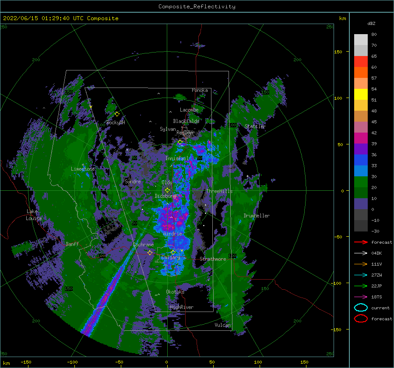Click the Lacombe city label

tap(189, 110)
